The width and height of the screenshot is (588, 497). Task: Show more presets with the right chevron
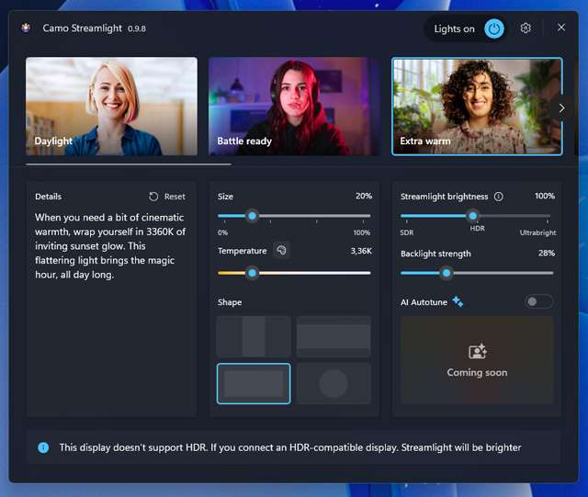(x=561, y=108)
